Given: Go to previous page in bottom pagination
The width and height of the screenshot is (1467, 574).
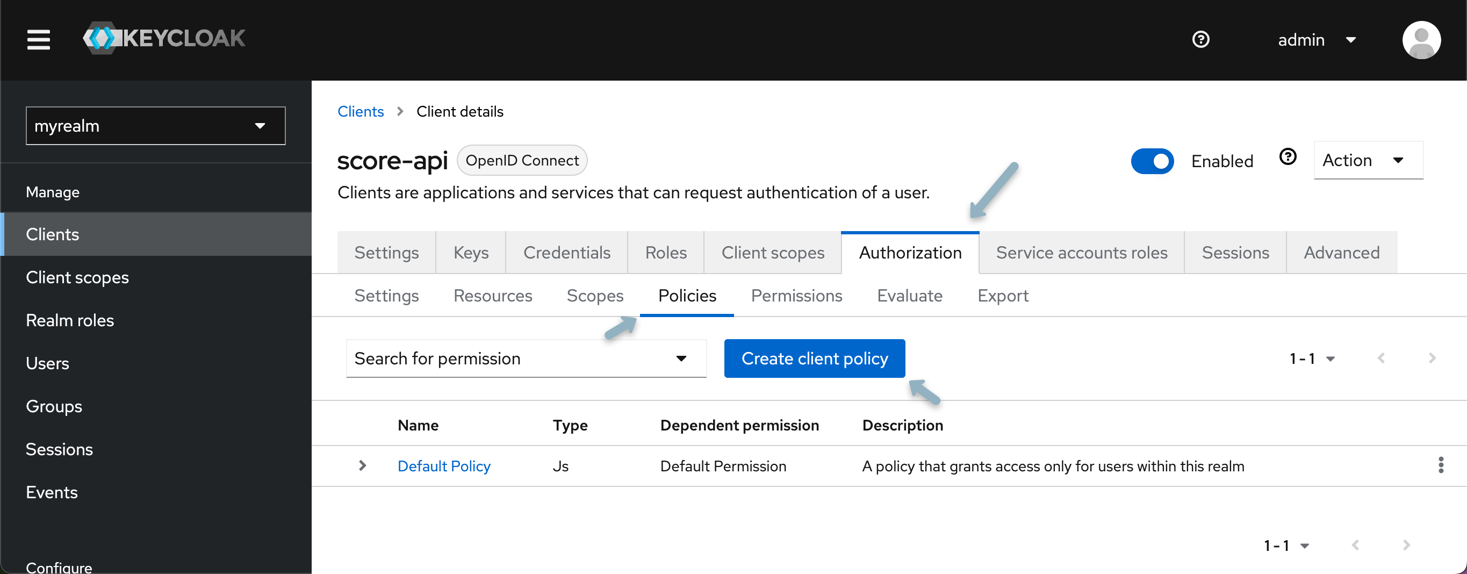Looking at the screenshot, I should [x=1355, y=545].
